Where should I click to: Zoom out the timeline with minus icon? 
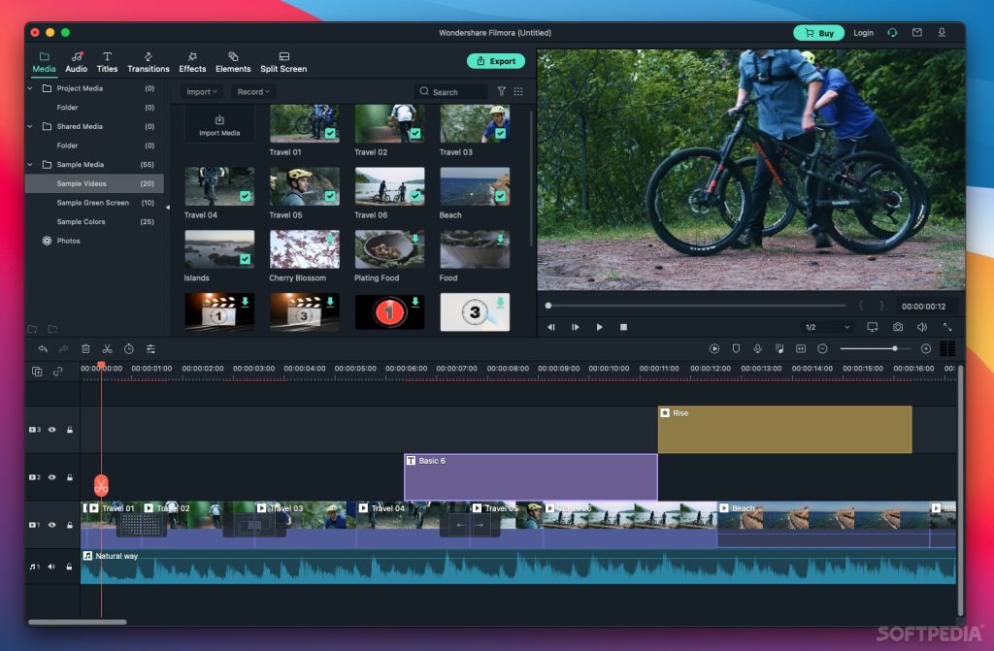tap(822, 348)
